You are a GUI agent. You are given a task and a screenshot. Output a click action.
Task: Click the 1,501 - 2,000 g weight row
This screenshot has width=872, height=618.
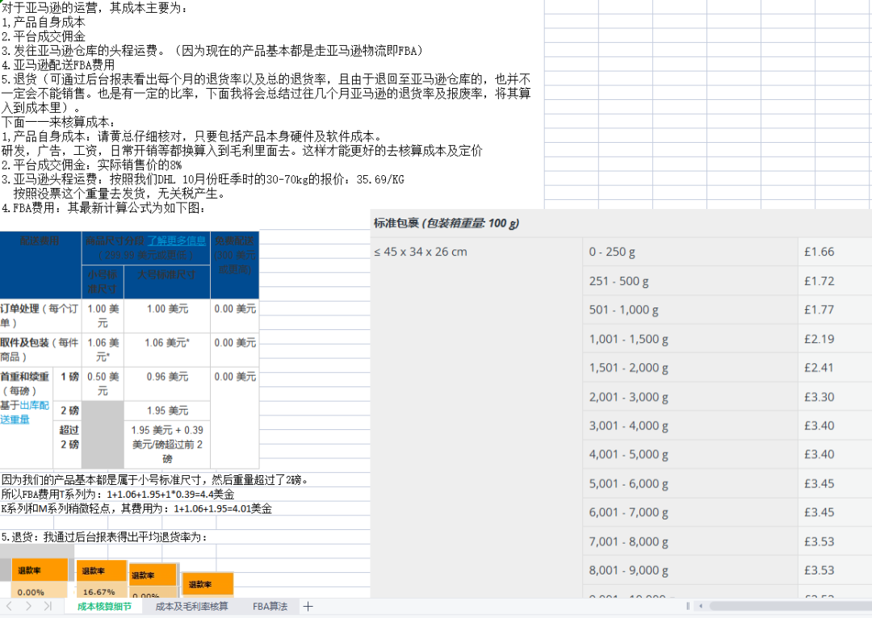click(628, 367)
